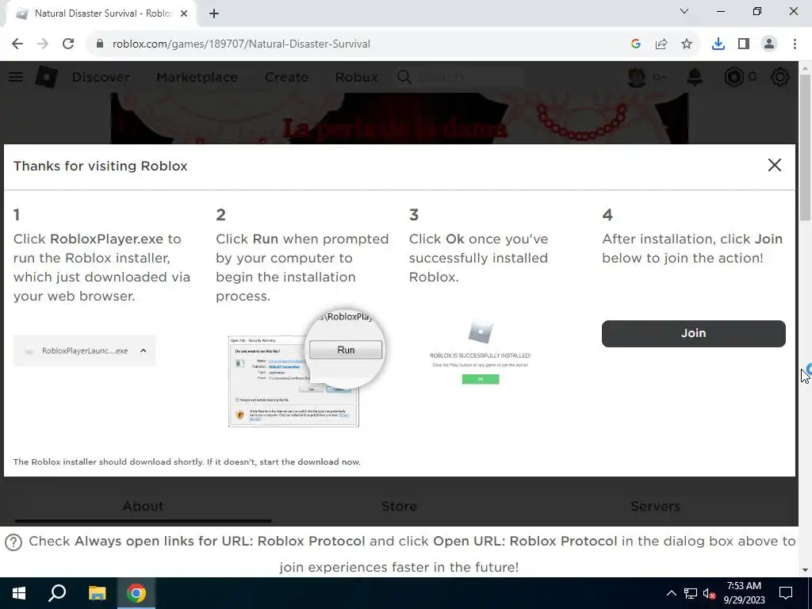Switch to the About tab
The image size is (812, 609).
point(143,506)
